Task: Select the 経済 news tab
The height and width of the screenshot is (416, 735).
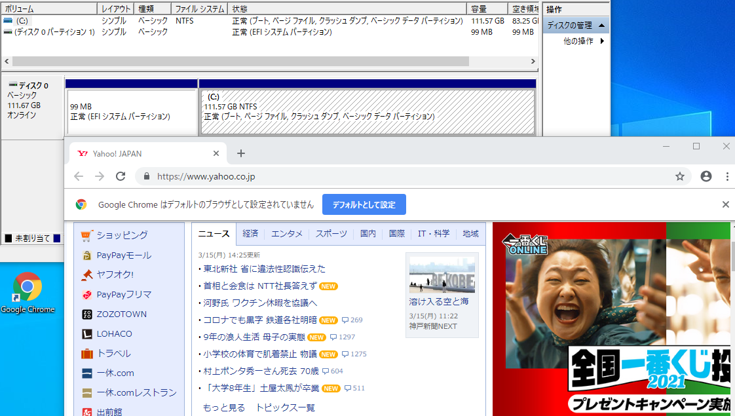Action: coord(250,234)
